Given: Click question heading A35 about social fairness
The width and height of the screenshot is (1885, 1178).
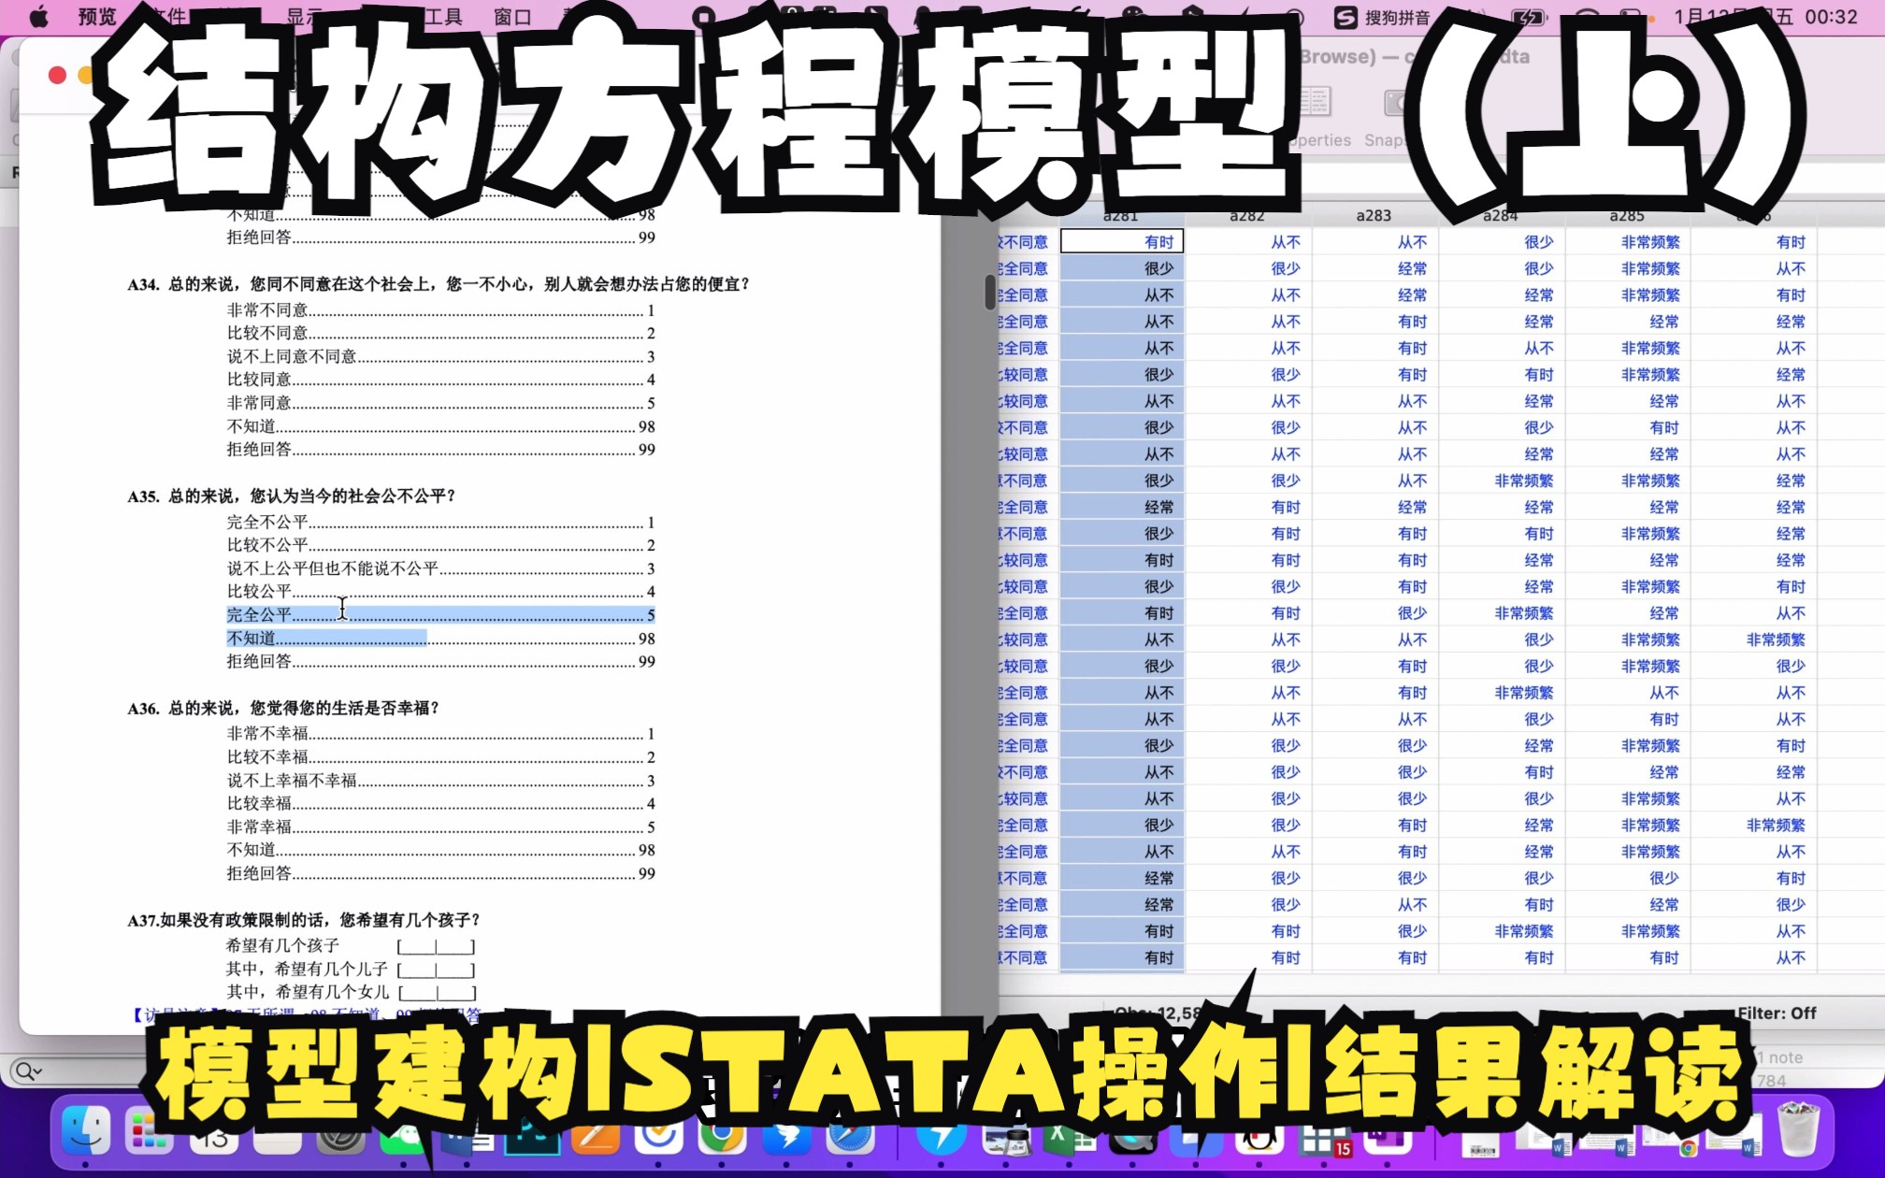Looking at the screenshot, I should [292, 496].
